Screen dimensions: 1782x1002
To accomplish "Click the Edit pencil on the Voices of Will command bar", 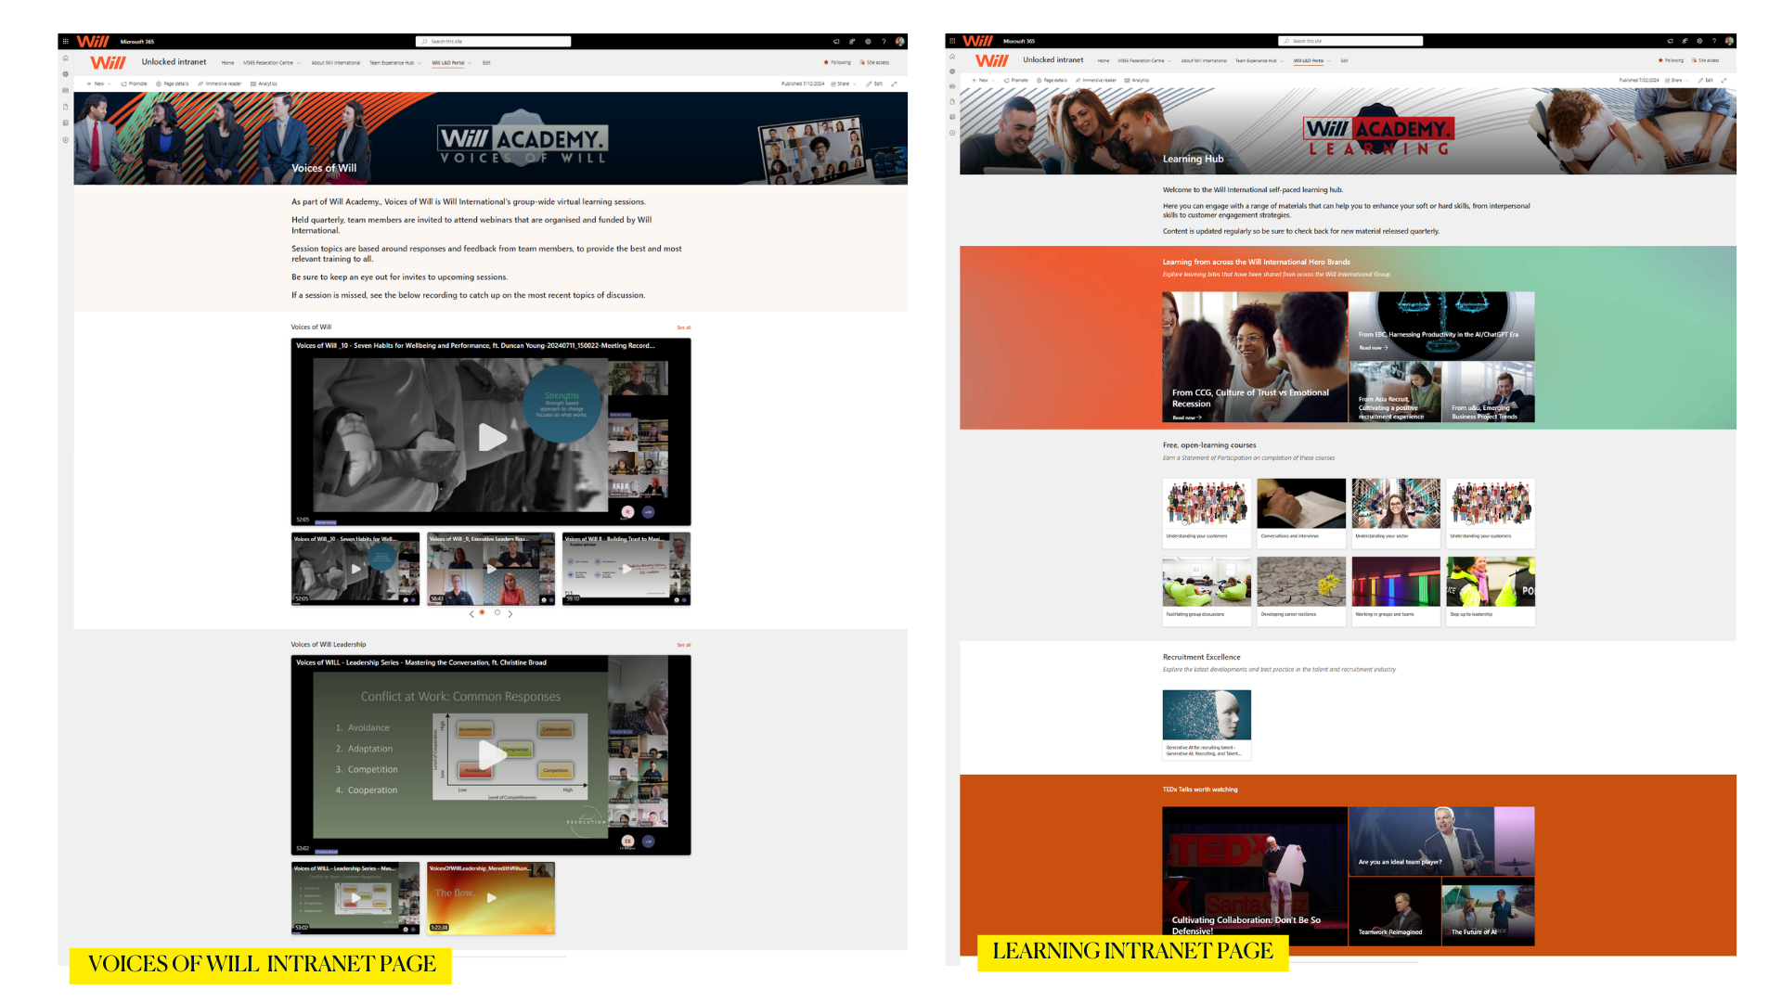I will click(x=874, y=83).
